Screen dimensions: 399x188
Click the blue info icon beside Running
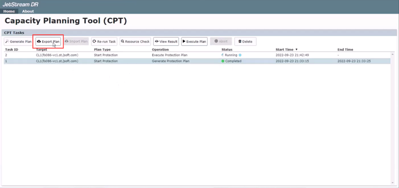tap(240, 55)
